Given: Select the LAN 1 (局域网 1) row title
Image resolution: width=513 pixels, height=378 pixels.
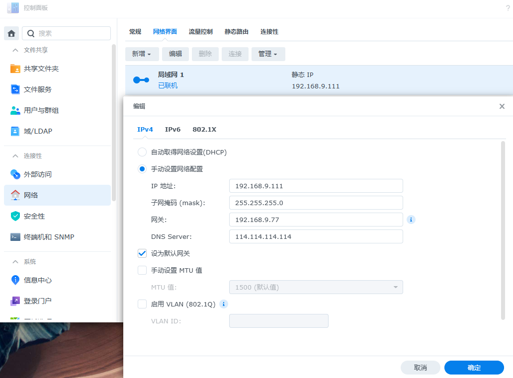Looking at the screenshot, I should [171, 75].
